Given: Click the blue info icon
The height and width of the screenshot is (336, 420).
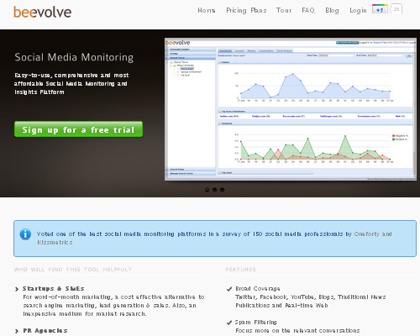Looking at the screenshot, I should pyautogui.click(x=25, y=234).
